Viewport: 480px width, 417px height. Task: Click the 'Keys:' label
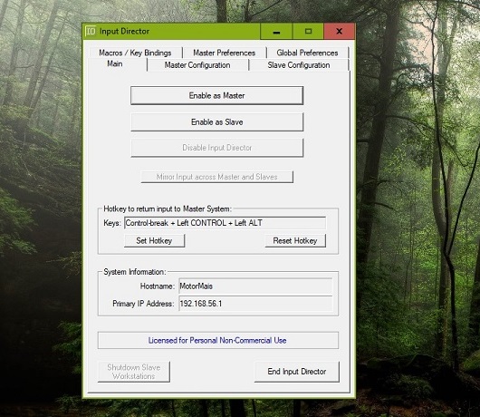click(x=112, y=223)
